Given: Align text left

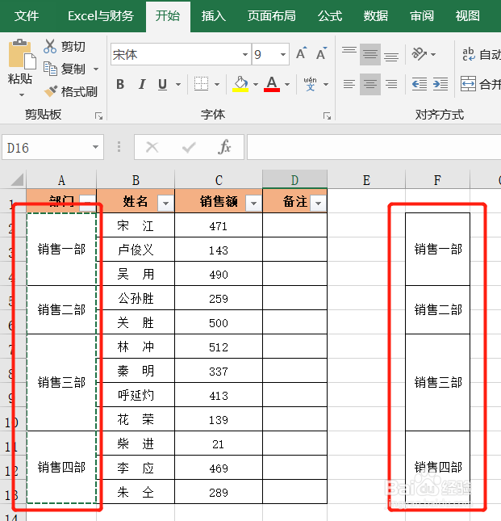Looking at the screenshot, I should pyautogui.click(x=349, y=84).
